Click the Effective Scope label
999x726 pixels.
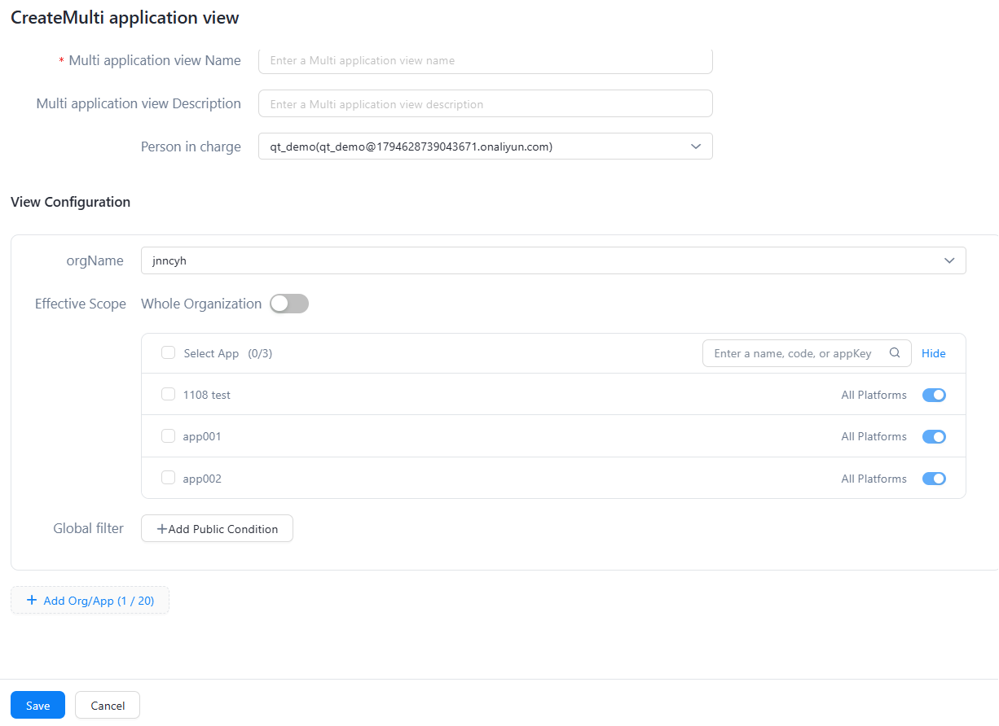[x=80, y=304]
